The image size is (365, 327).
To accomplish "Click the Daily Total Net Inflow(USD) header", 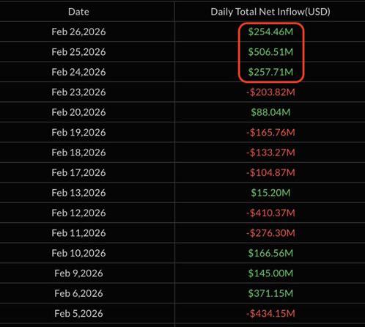I will click(270, 12).
